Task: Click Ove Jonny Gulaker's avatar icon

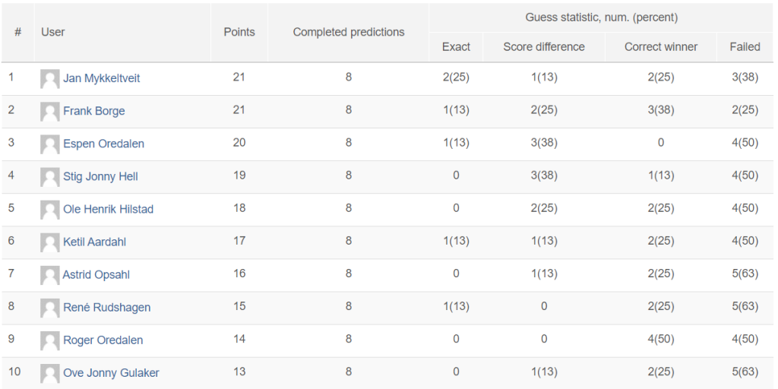Action: 49,374
